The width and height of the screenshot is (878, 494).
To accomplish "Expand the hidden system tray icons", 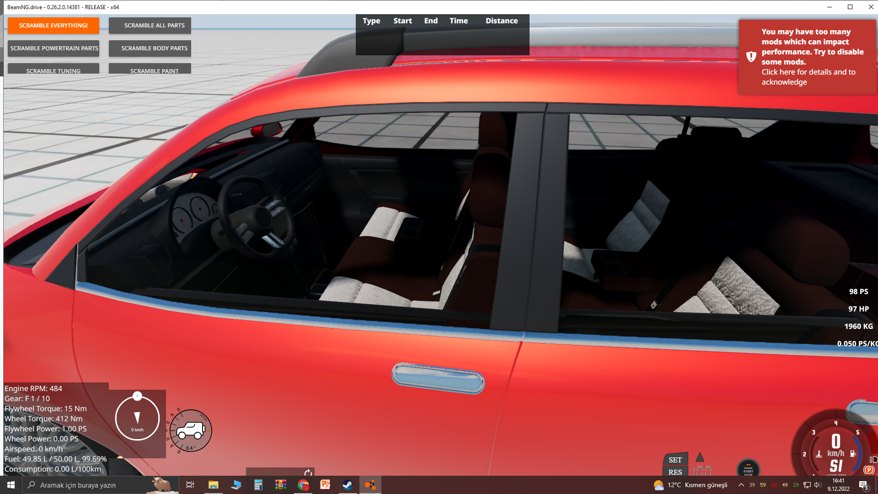I will (741, 485).
